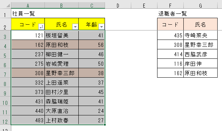Click retiree code cell 116

click(x=170, y=64)
